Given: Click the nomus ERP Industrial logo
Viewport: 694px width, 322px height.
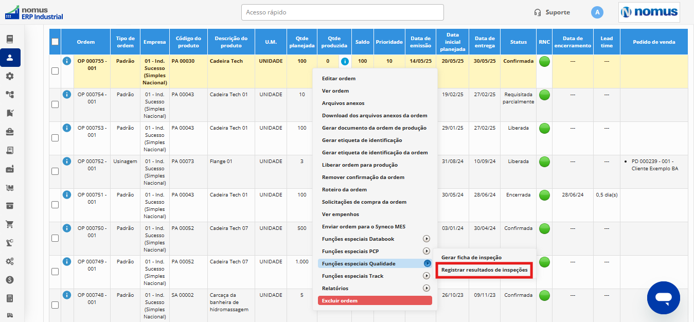Looking at the screenshot, I should (34, 12).
